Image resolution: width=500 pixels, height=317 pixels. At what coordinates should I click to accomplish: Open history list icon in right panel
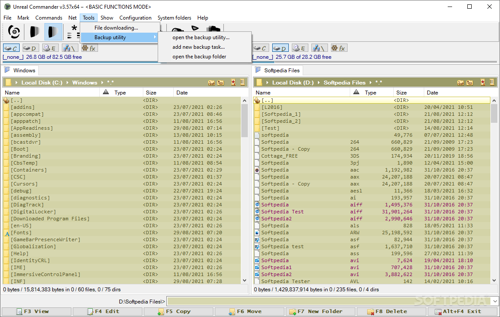[x=492, y=83]
